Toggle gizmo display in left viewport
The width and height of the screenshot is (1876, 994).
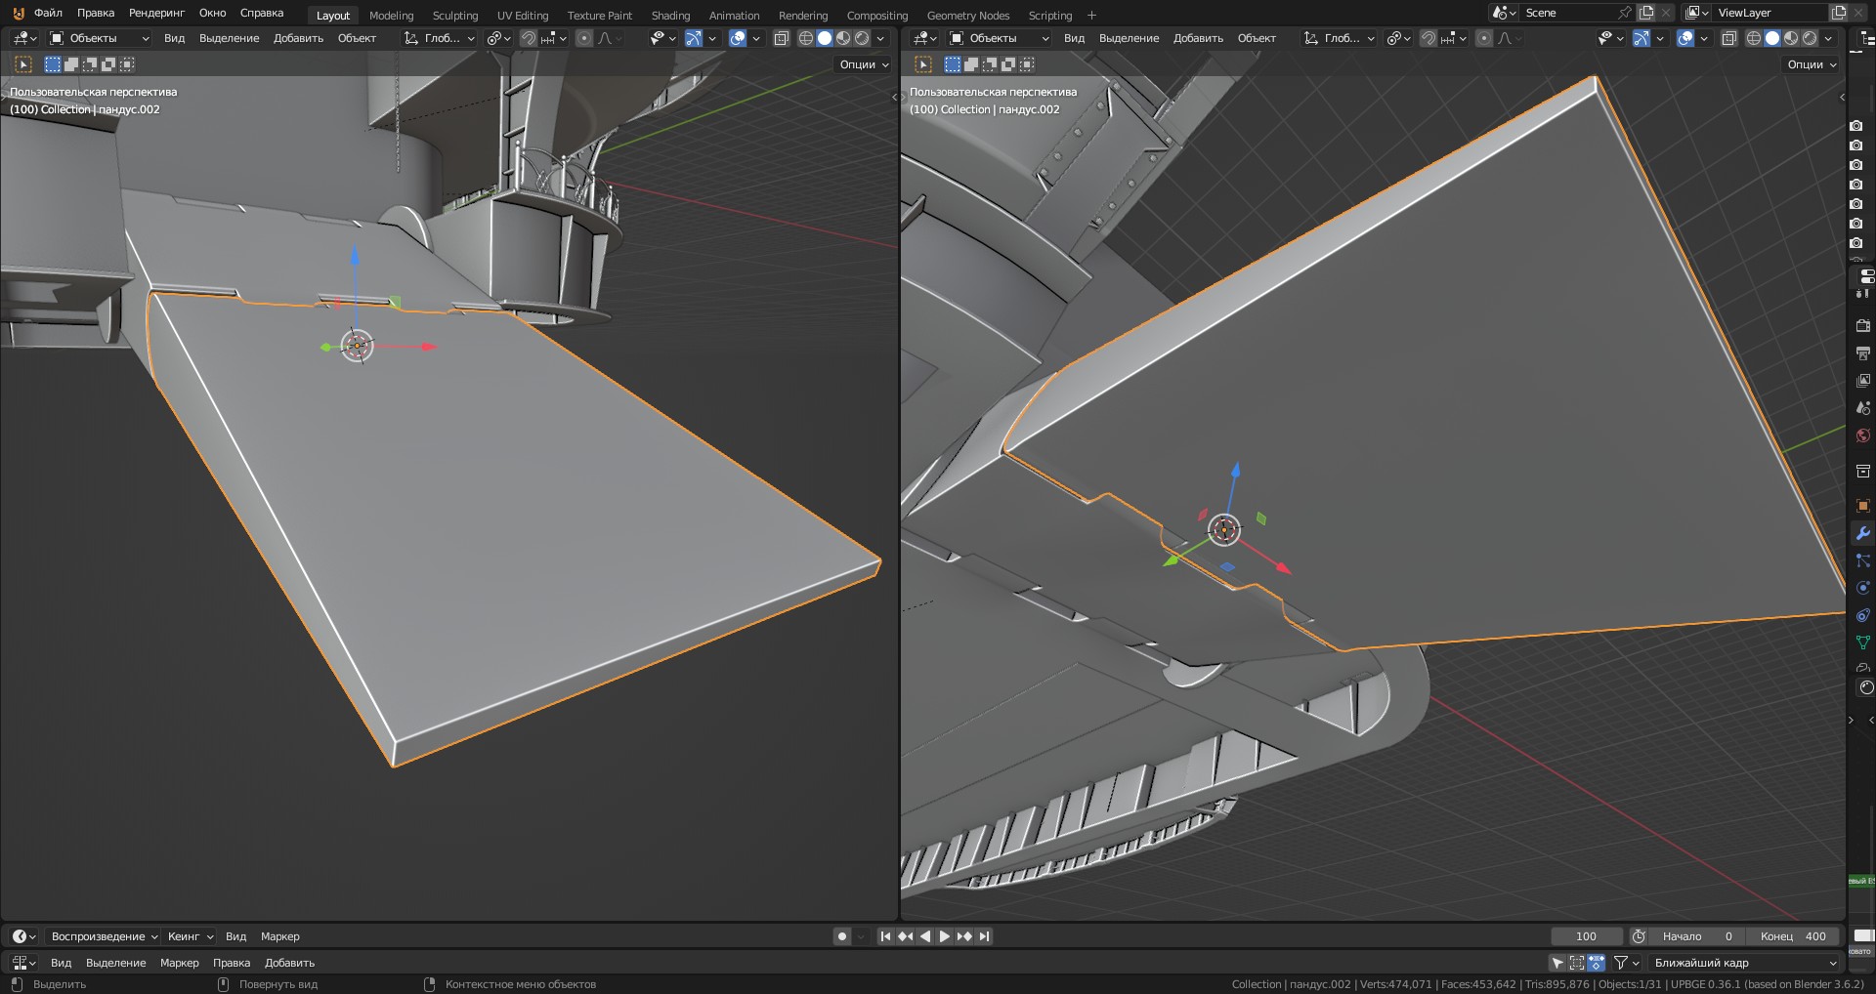693,38
